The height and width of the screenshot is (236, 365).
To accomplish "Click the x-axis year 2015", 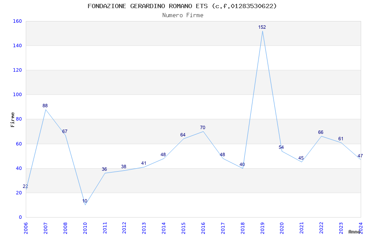I will tap(183, 228).
